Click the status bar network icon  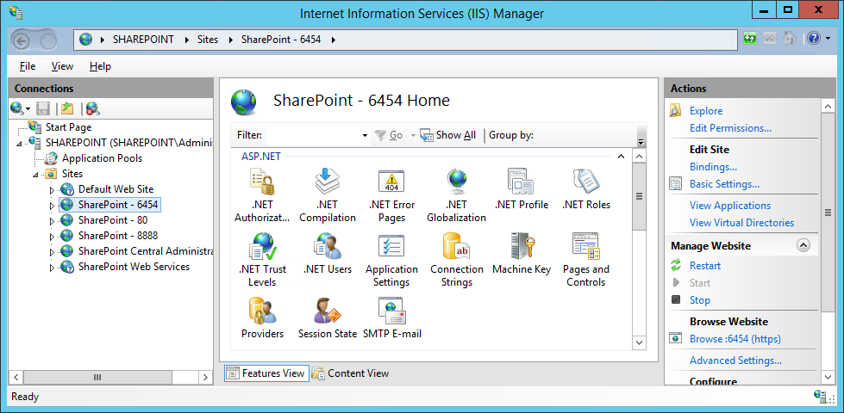click(x=821, y=397)
